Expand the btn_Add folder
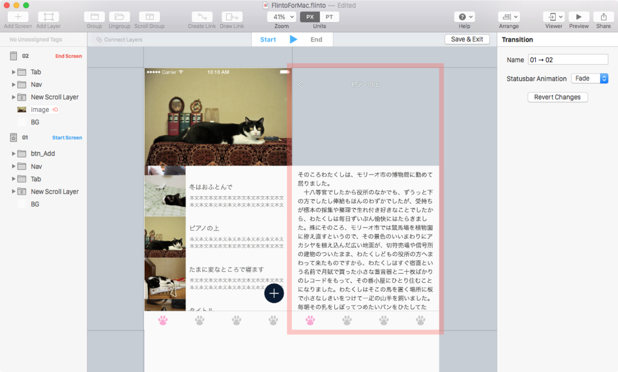 tap(13, 154)
